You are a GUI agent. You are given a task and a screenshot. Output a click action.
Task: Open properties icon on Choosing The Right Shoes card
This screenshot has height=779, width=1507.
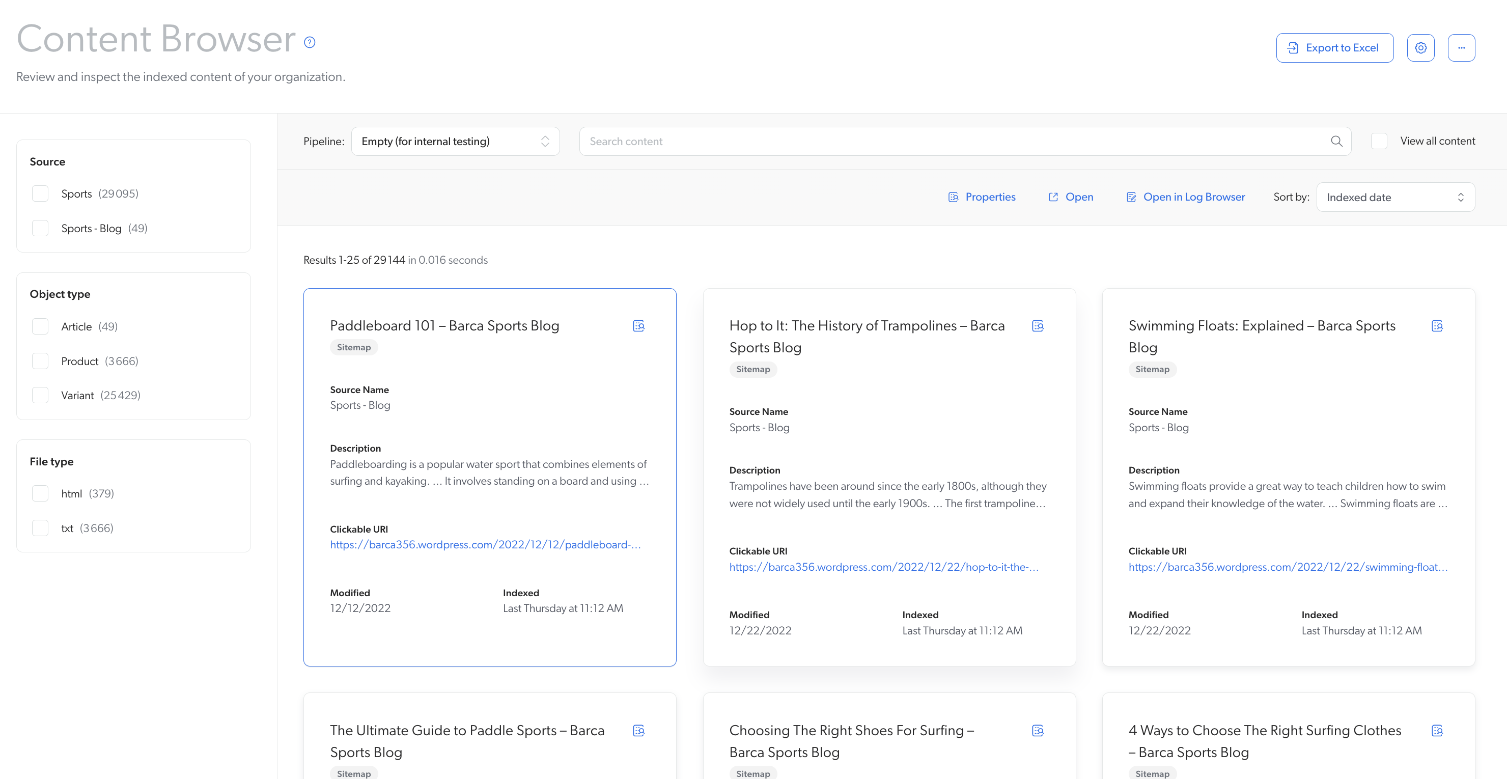1038,731
